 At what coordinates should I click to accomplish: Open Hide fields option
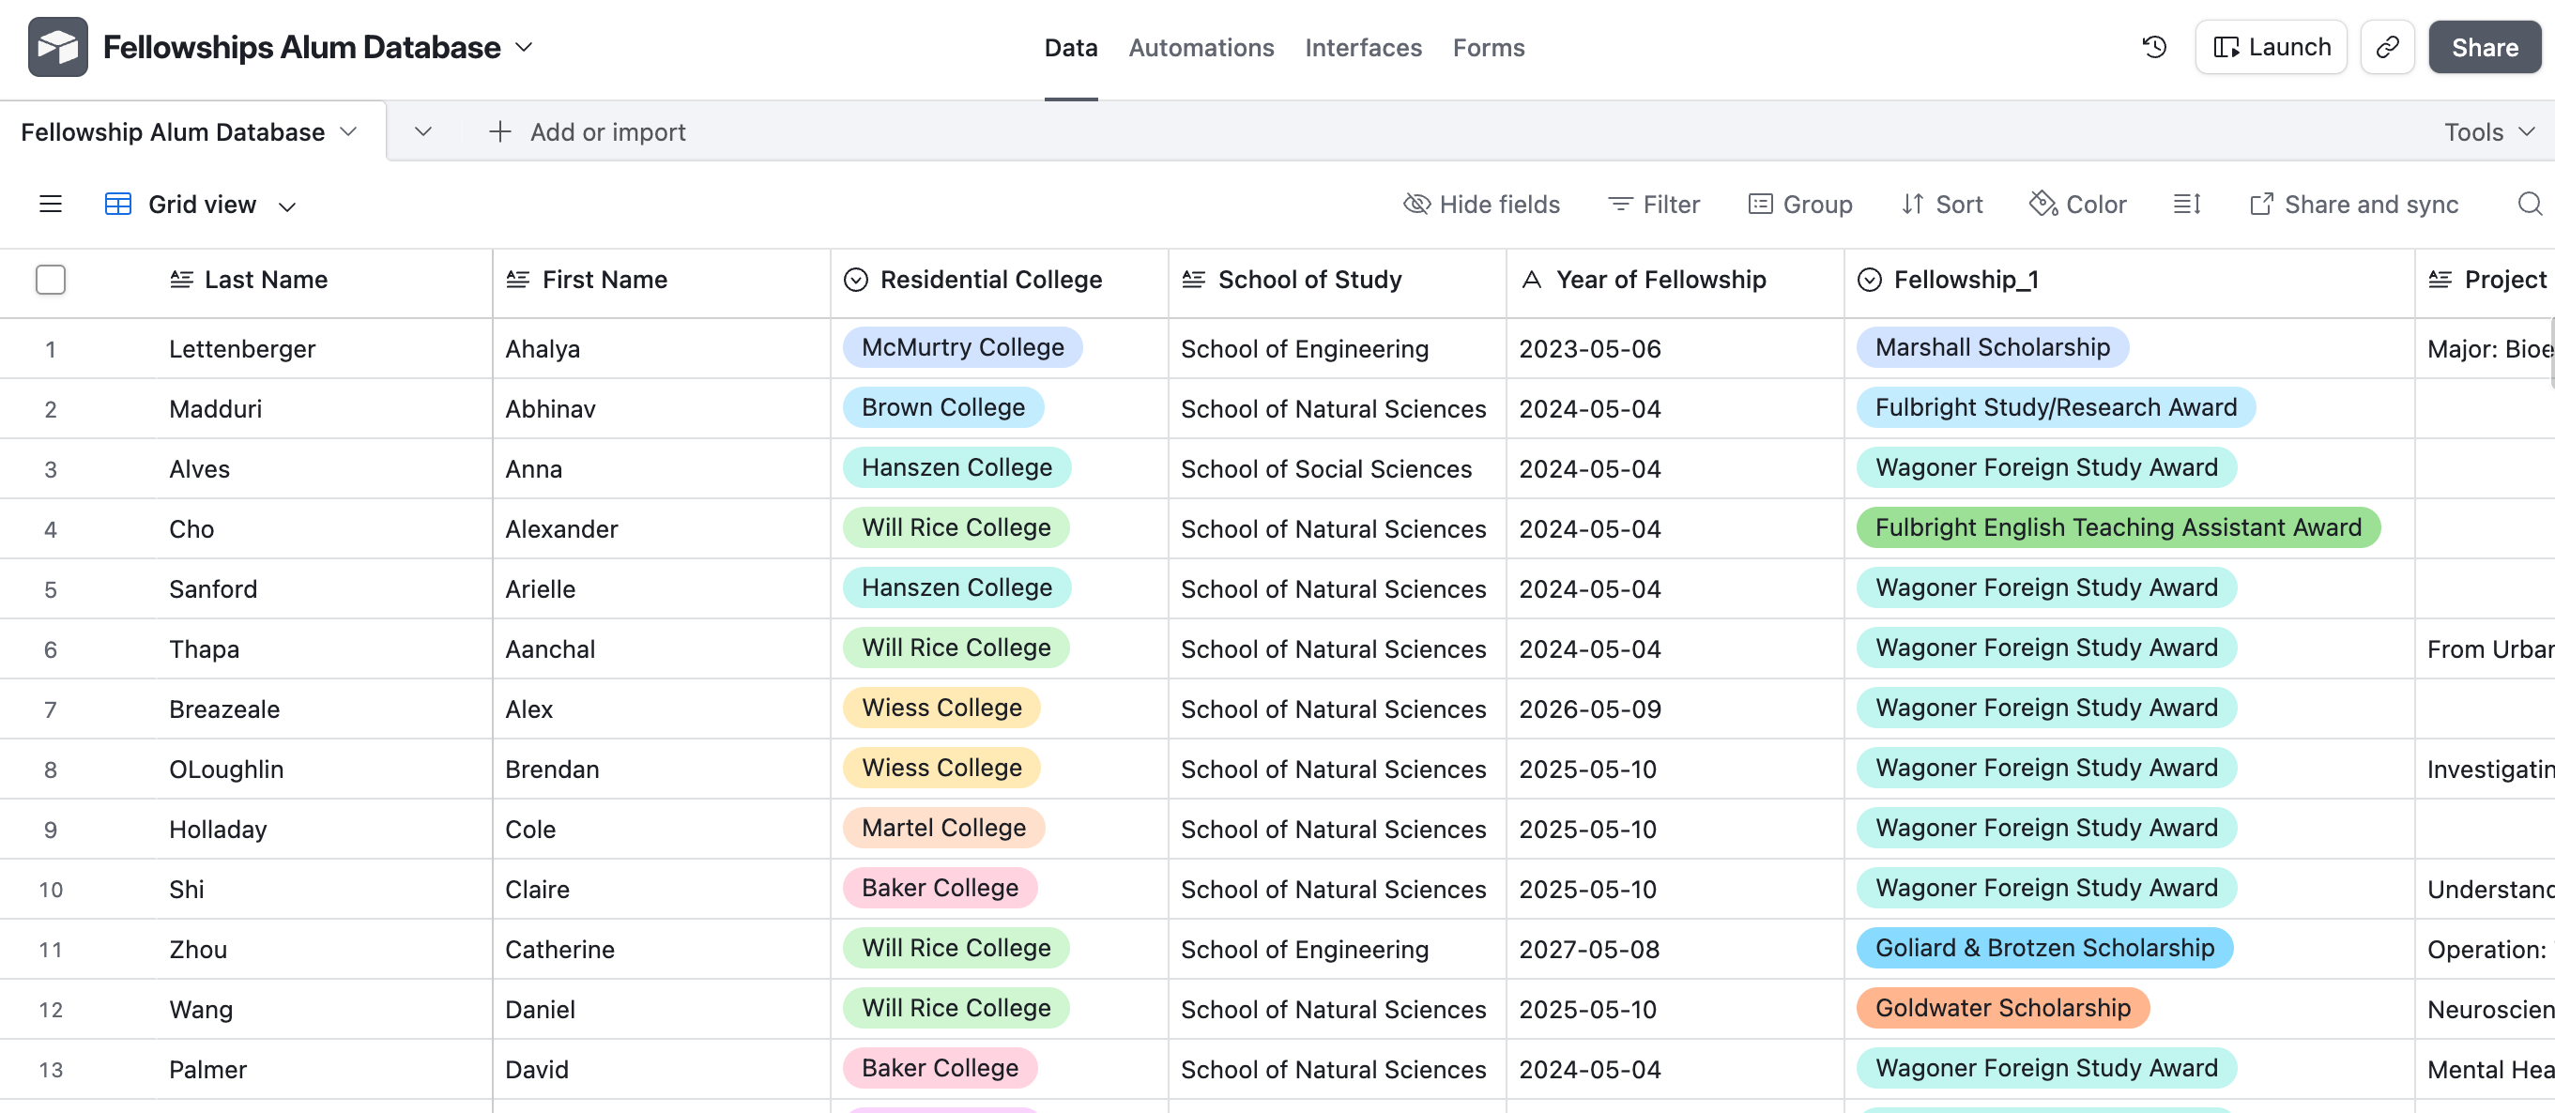pos(1482,204)
